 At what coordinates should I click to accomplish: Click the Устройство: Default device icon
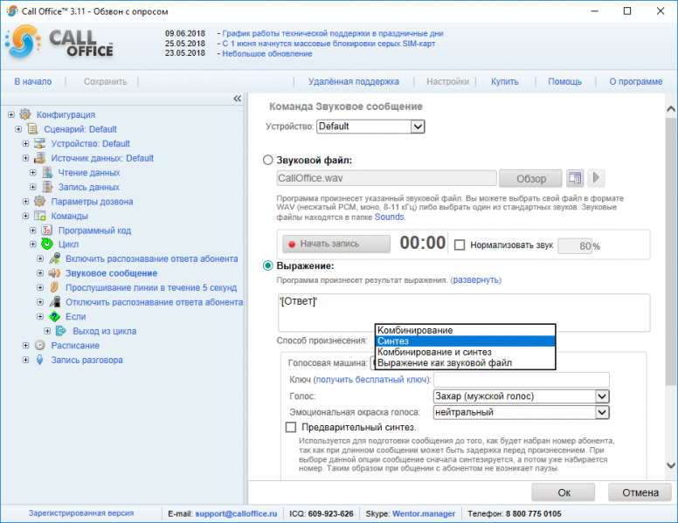click(x=40, y=143)
